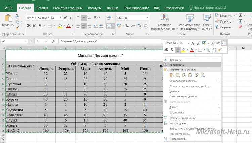Click the Format Painter brush in the mini toolbar
The image size is (252, 143).
(x=220, y=50)
